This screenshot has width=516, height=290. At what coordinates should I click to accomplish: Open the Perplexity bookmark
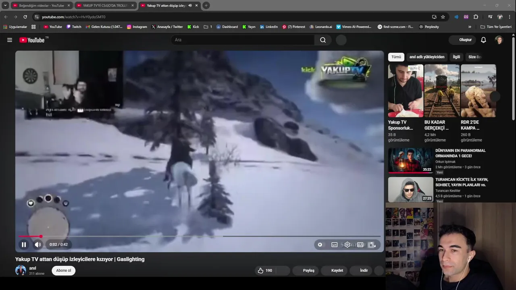pyautogui.click(x=429, y=27)
